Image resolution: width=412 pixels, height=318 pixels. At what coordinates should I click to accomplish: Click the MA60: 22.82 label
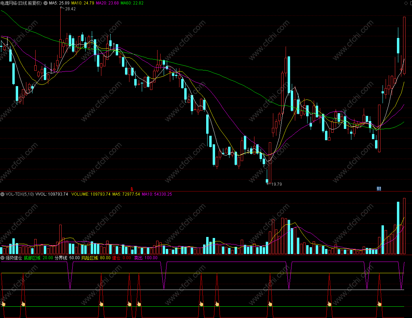132,3
